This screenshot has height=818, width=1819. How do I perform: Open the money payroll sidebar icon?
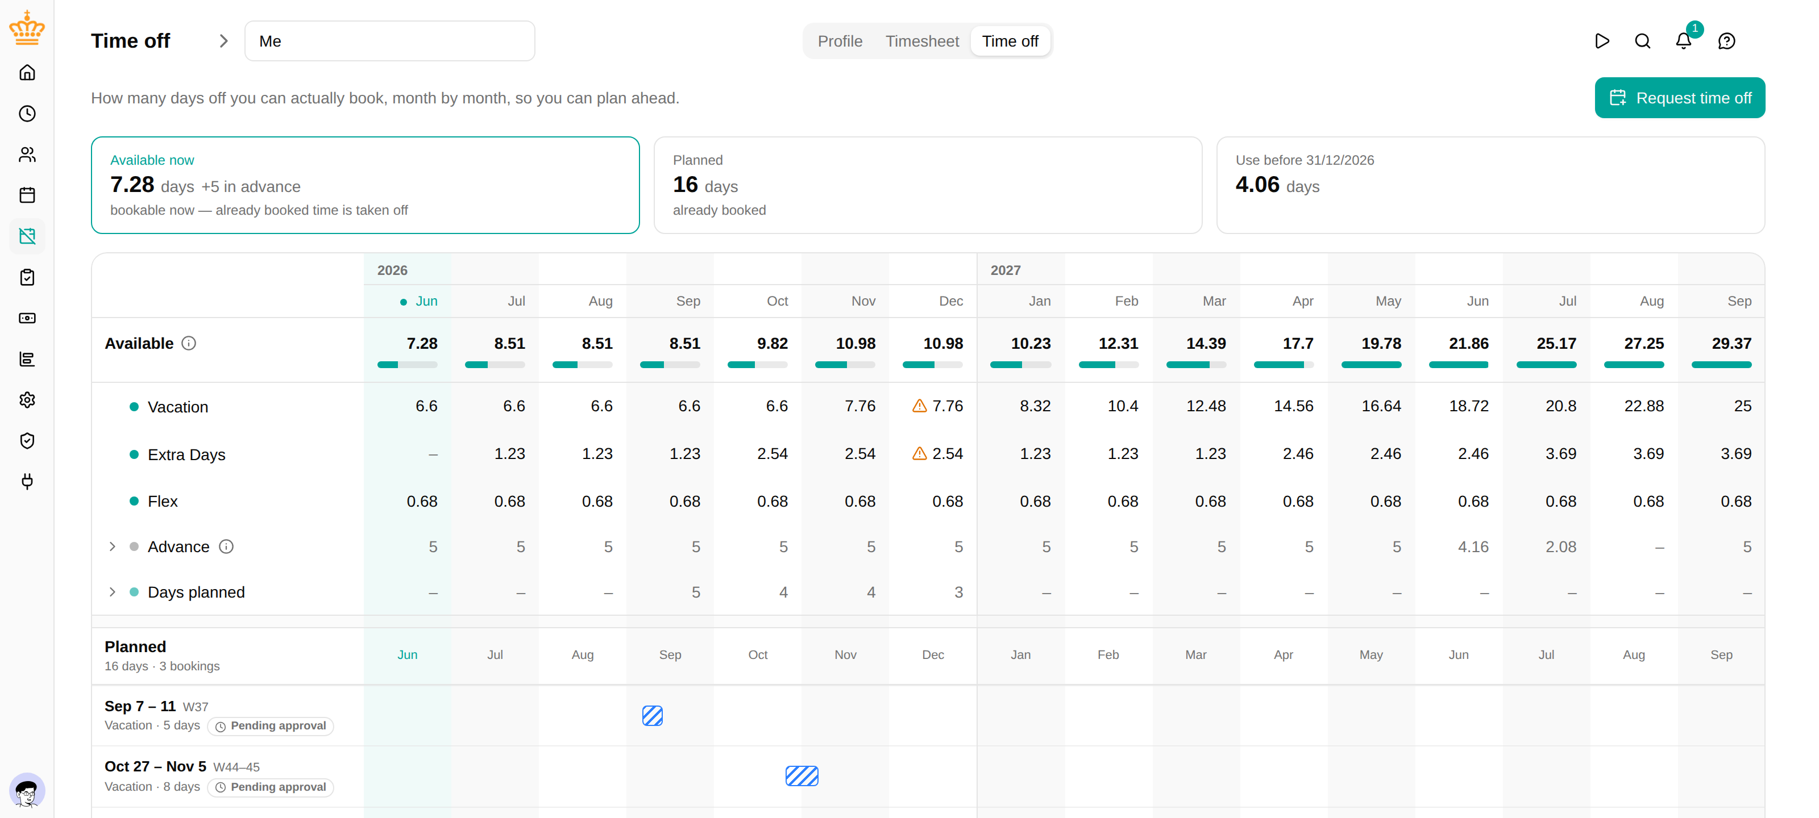27,318
